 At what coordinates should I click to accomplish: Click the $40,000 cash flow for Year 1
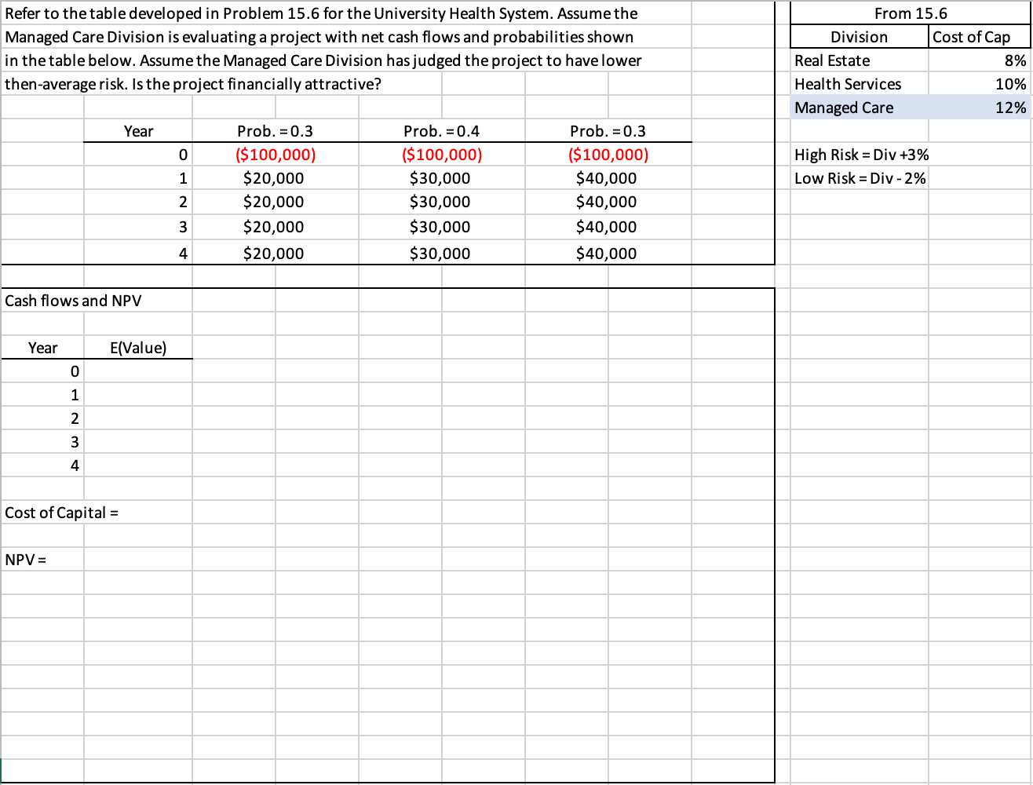coord(608,177)
